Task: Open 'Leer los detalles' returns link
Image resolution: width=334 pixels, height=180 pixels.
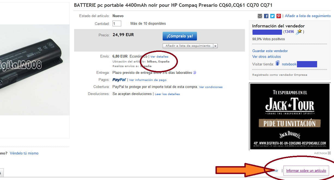Action: tap(167, 94)
